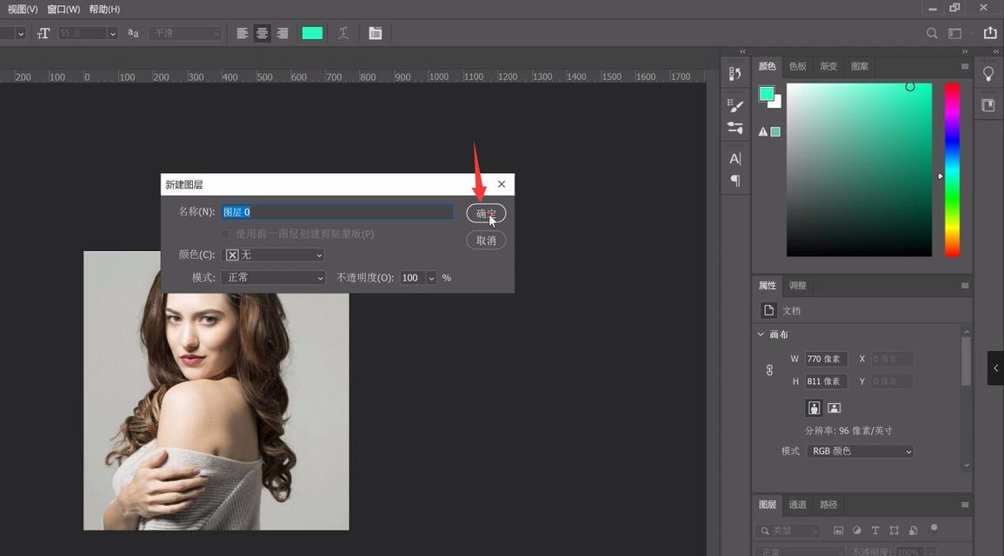
Task: Open the Brushes panel icon
Action: [x=735, y=105]
